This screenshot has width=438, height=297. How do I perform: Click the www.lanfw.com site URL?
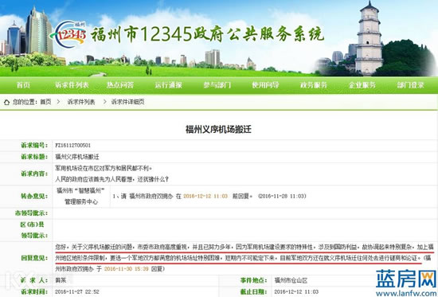406,293
